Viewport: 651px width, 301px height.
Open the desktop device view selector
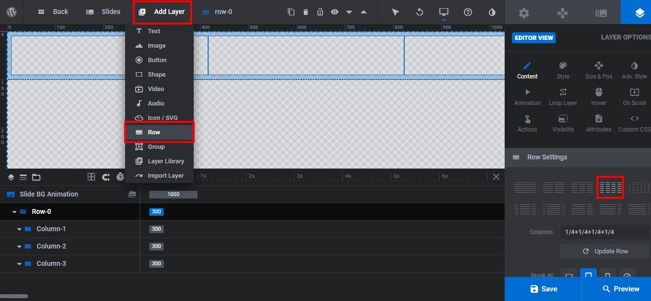click(444, 12)
